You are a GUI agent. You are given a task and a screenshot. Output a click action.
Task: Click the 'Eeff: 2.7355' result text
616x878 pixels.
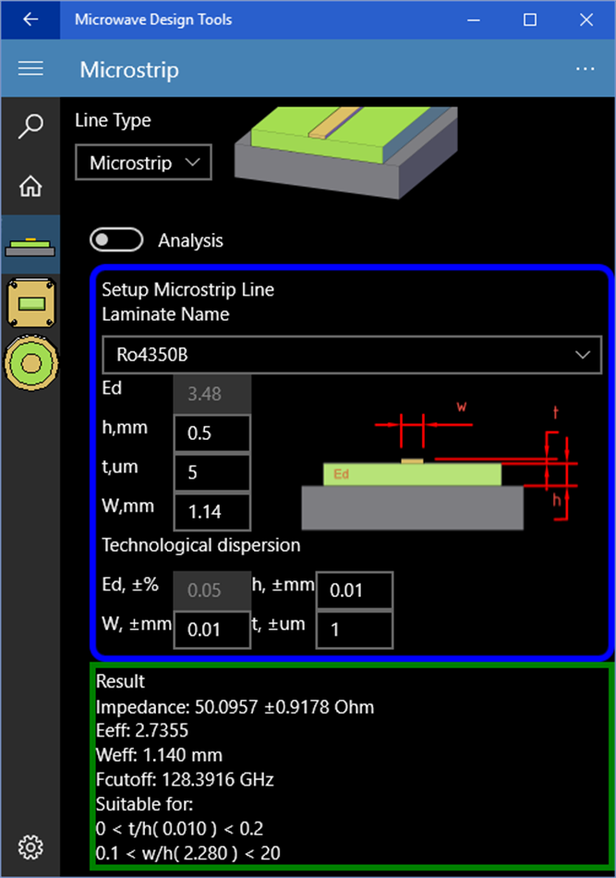tap(142, 731)
